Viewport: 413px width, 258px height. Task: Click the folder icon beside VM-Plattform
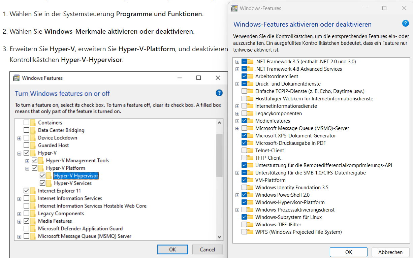click(250, 180)
